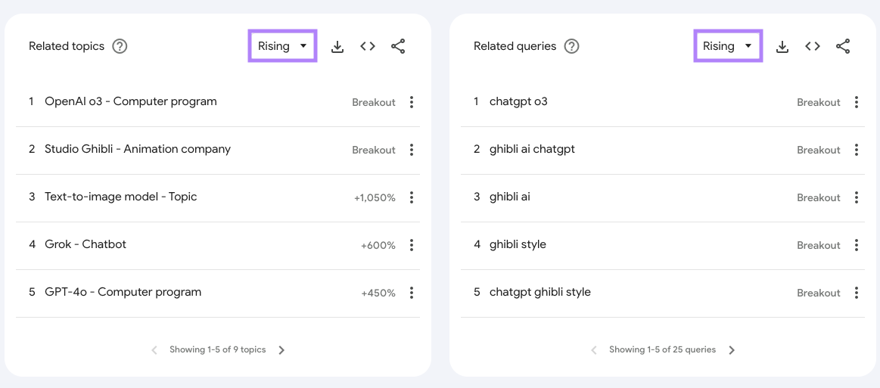Download the Related topics data as CSV

(x=337, y=47)
